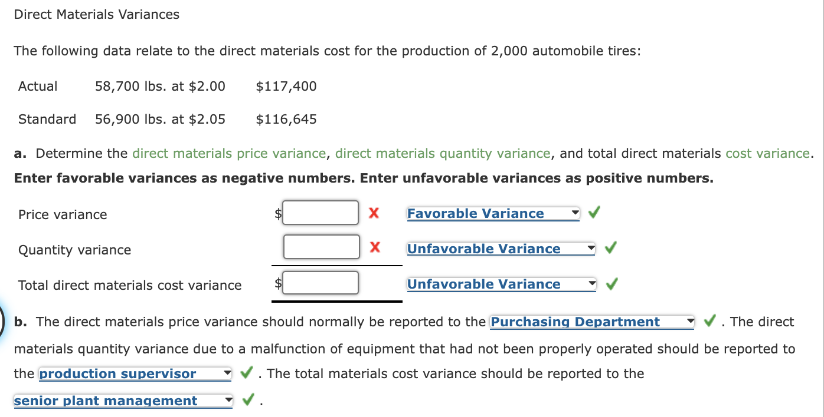This screenshot has width=824, height=417.
Task: Click the checkmark after production supervisor
Action: tap(246, 373)
